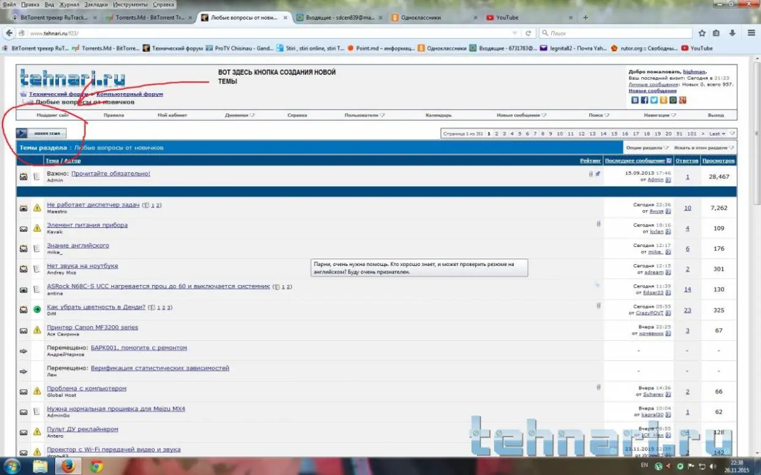Sort by Ответов column header
Image resolution: width=761 pixels, height=475 pixels.
point(687,161)
